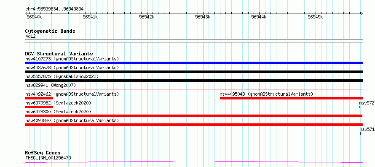Click the 56540k ruler tick label
This screenshot has height=167, width=375.
coord(34,17)
